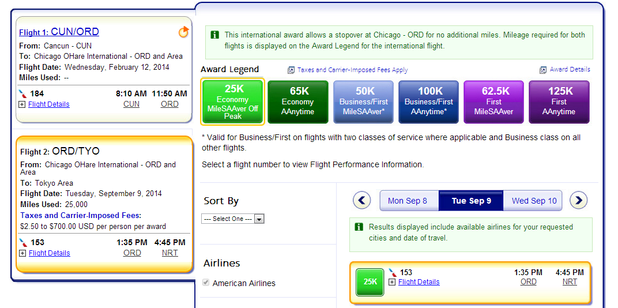Click popup icon beside Taxes and Carrier-Imposed Fees
Viewport: 618px width, 308px height.
(291, 70)
